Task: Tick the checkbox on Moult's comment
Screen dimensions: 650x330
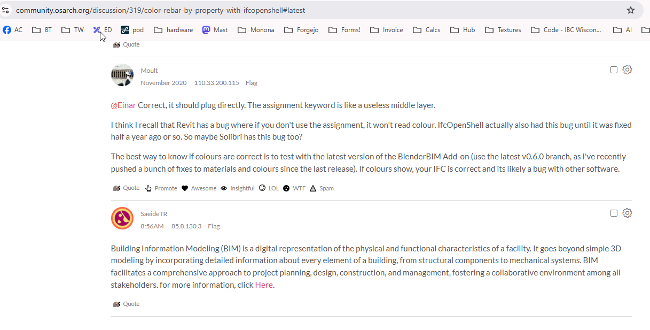Action: pyautogui.click(x=614, y=70)
